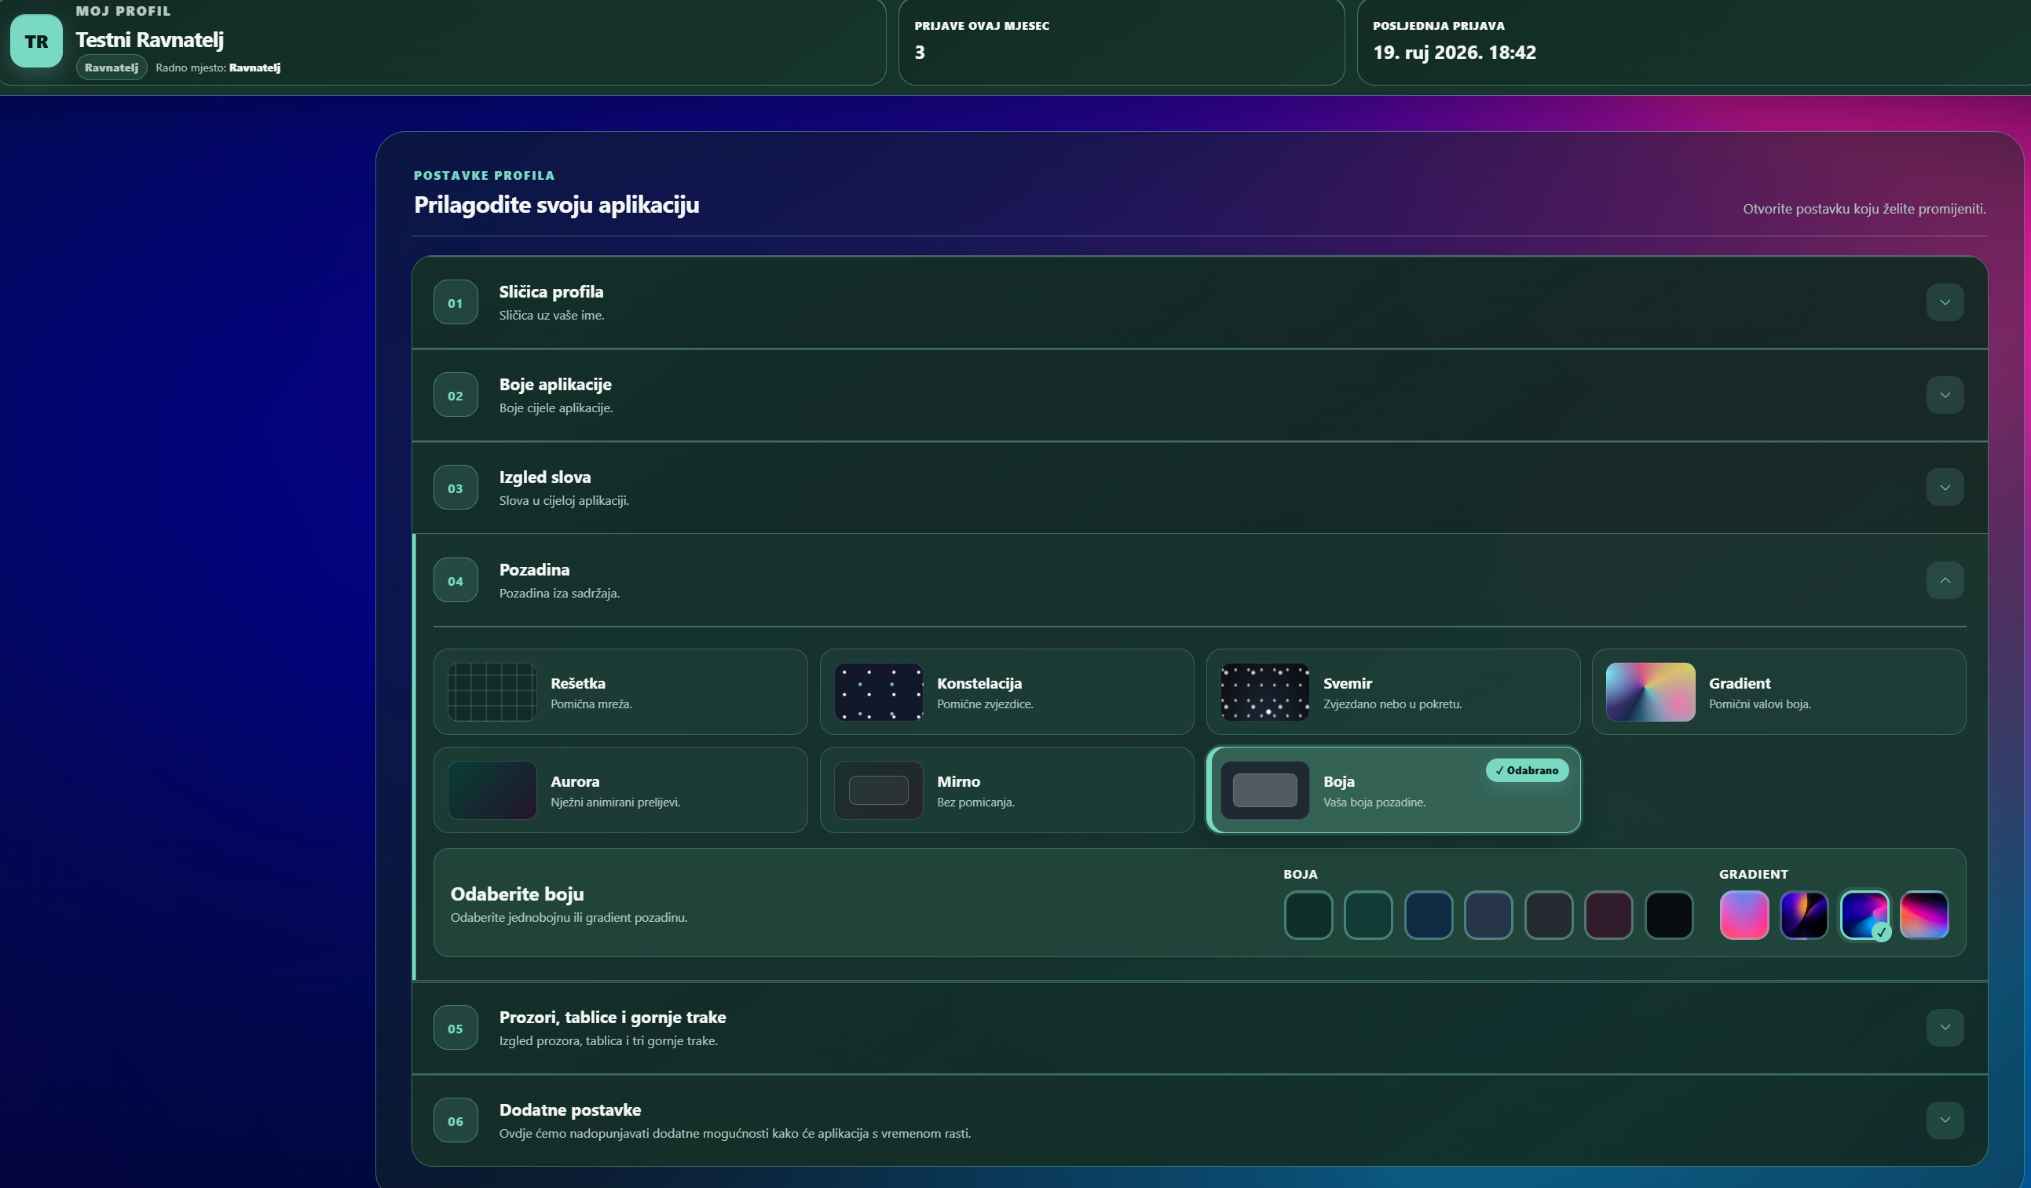Click the TR profile avatar
2031x1188 pixels.
36,41
